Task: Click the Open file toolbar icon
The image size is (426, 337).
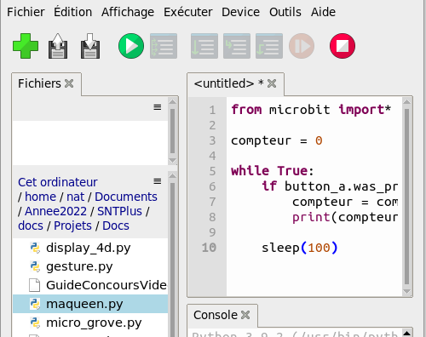Action: coord(58,46)
